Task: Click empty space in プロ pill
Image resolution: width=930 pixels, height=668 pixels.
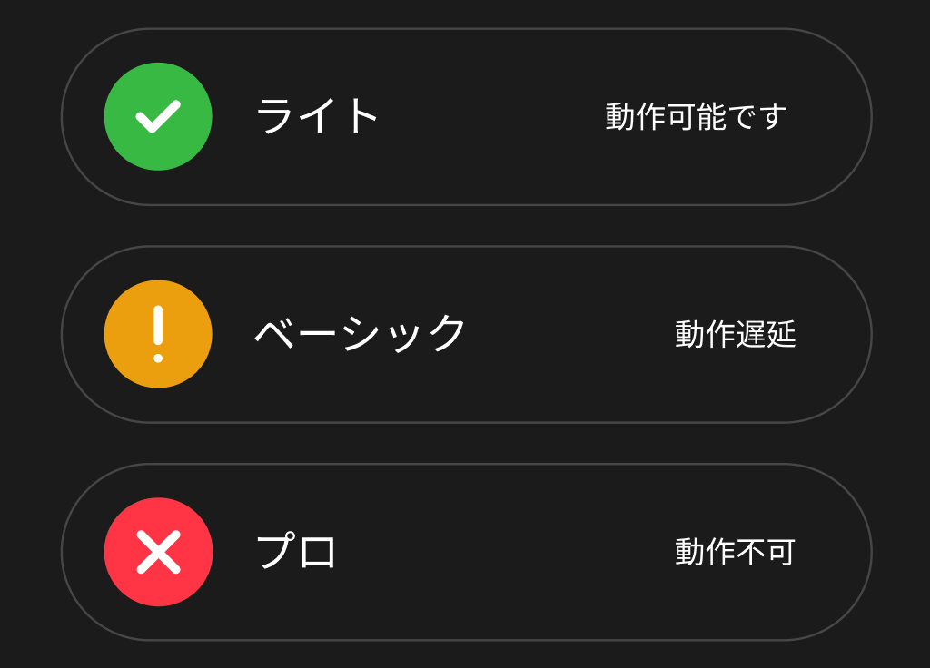Action: (504, 552)
